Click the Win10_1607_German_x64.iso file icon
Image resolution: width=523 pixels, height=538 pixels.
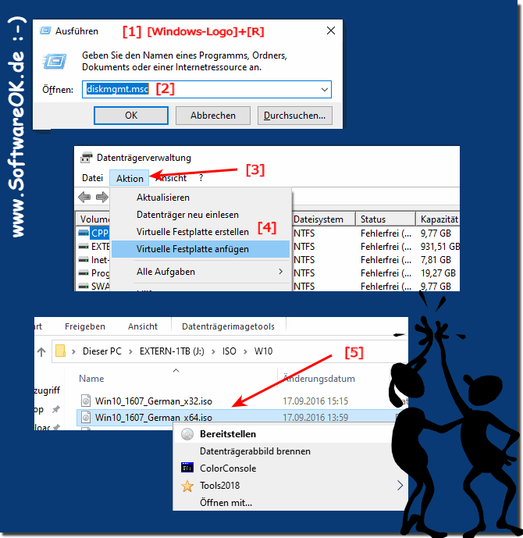click(86, 417)
